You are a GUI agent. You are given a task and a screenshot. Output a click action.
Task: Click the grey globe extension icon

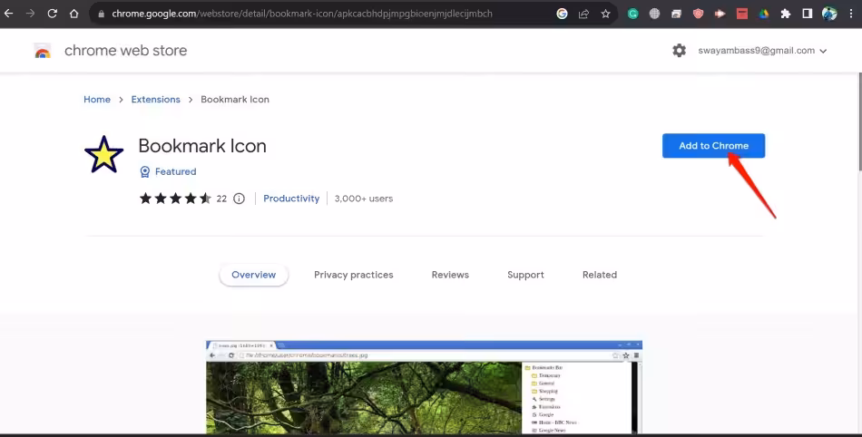654,14
